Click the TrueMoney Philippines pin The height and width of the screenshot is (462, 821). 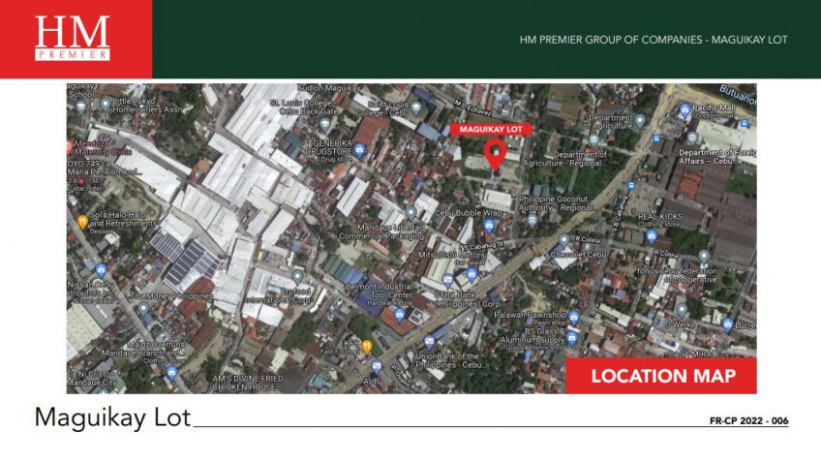click(x=143, y=309)
